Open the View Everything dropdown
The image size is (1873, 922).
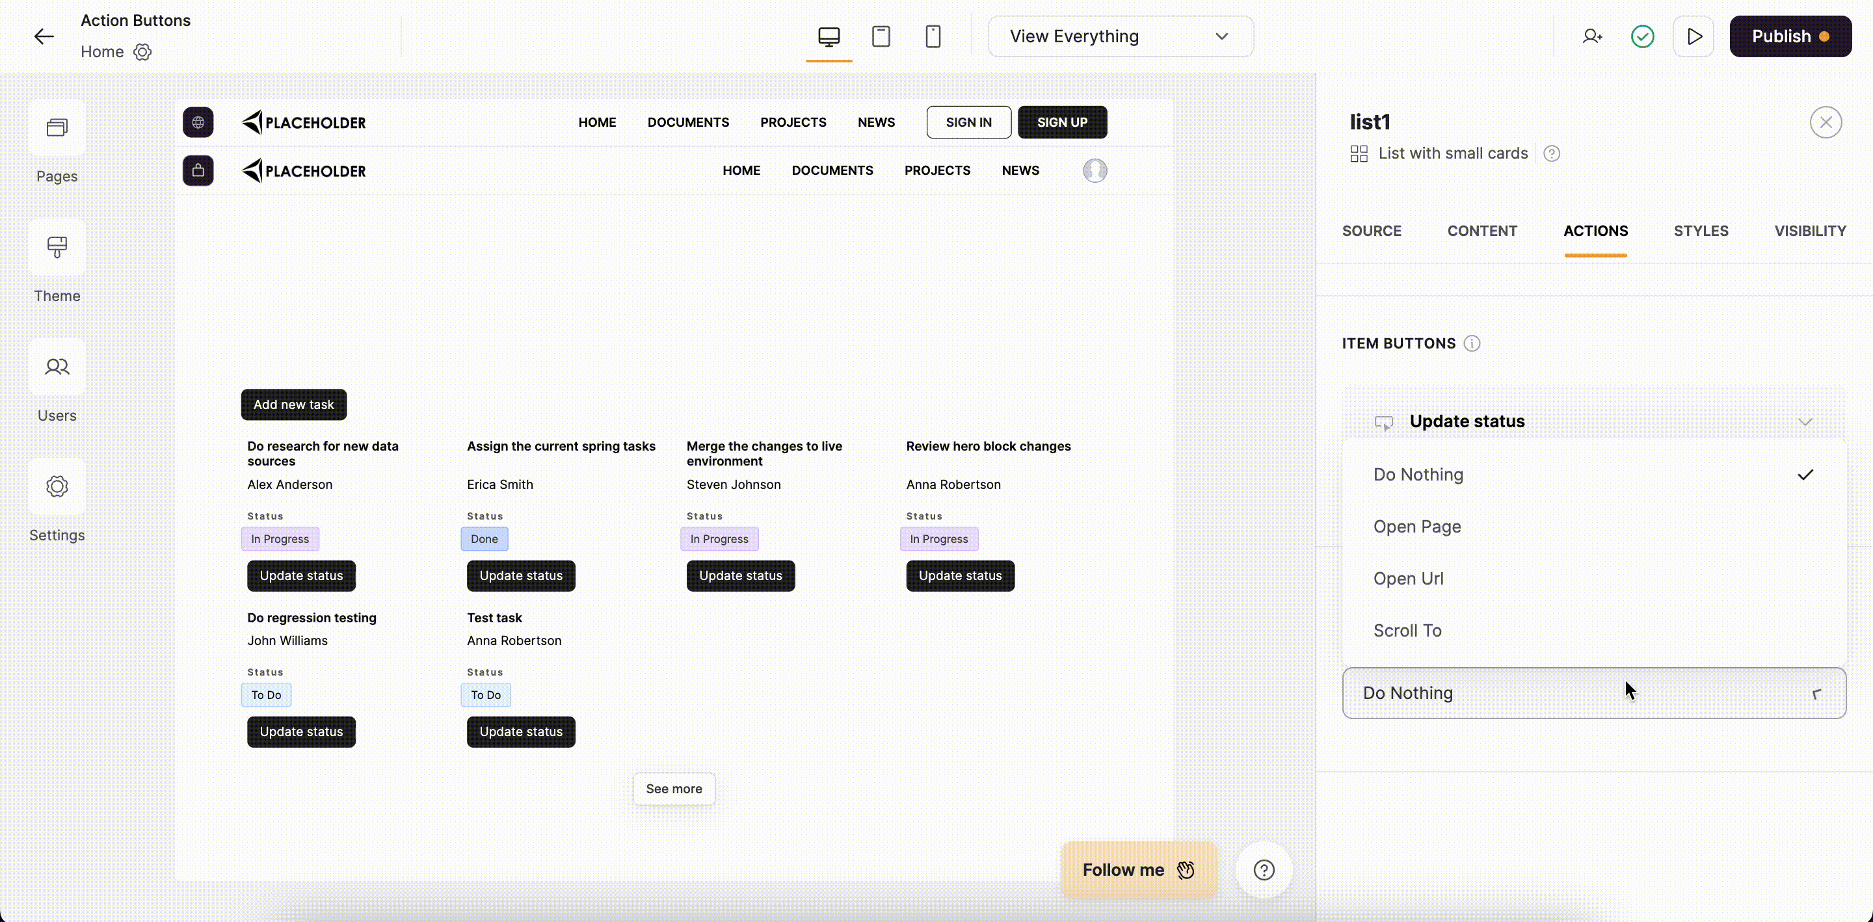tap(1120, 36)
